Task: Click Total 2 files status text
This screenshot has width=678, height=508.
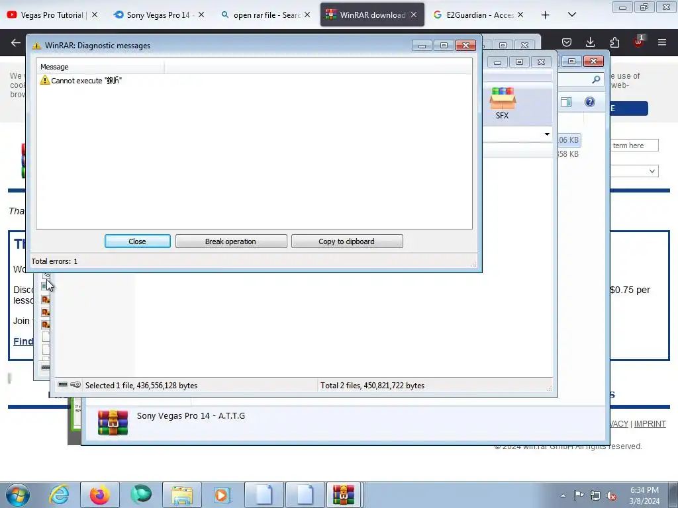Action: point(372,386)
